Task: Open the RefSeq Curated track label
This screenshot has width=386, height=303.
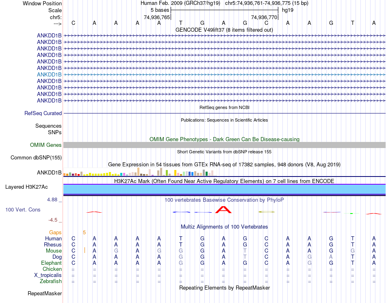Action: (x=43, y=113)
